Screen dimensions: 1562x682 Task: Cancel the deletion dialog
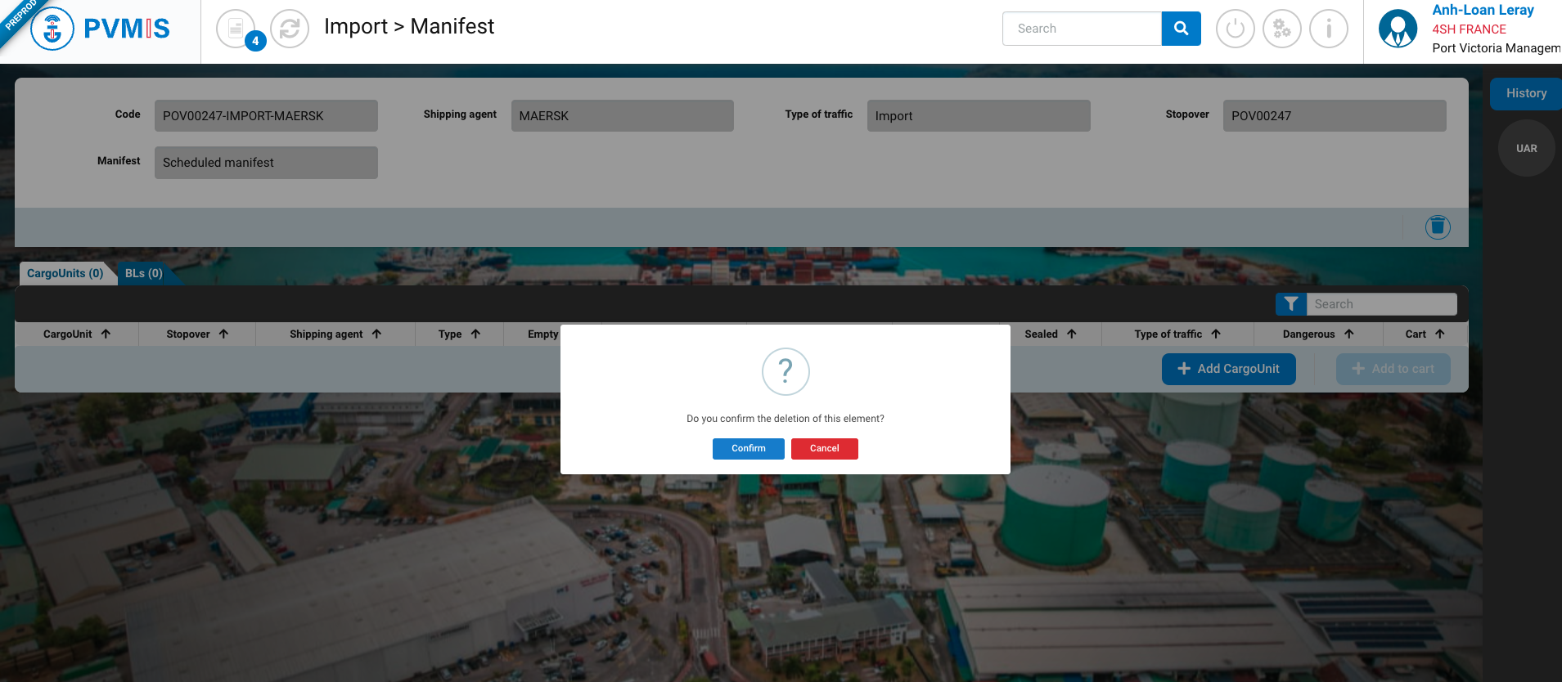824,448
